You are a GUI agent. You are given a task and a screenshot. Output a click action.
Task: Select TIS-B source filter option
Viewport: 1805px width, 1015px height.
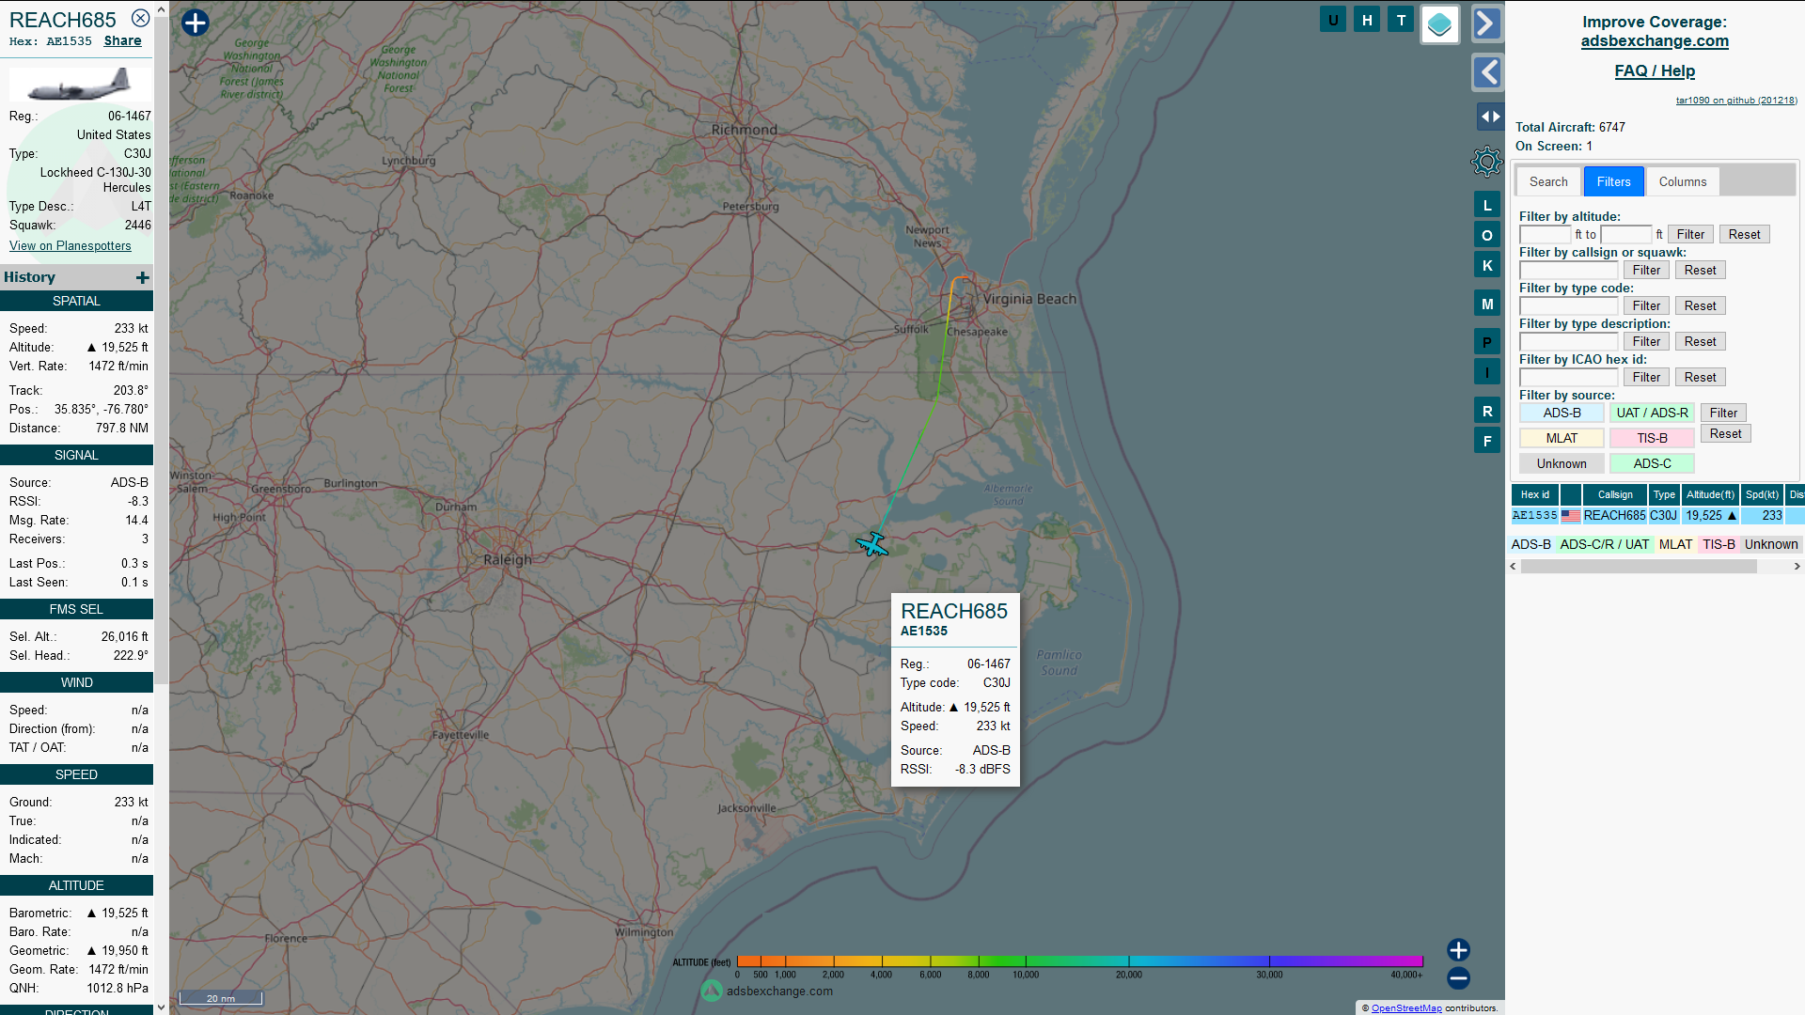1652,439
